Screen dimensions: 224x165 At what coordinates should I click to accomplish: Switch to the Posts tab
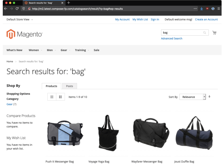click(x=69, y=86)
